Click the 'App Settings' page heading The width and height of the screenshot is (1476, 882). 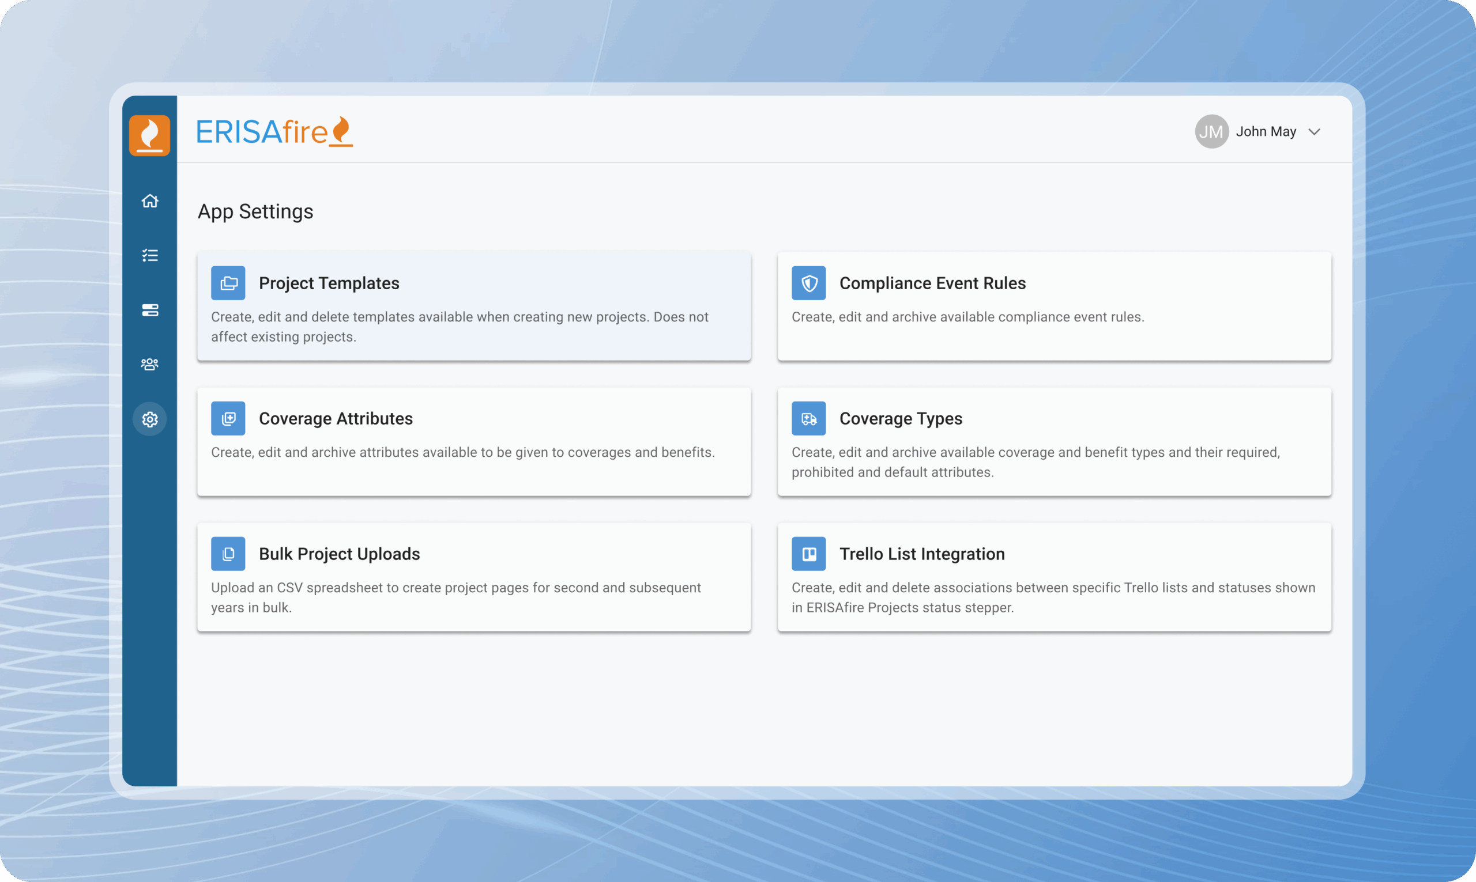[255, 211]
